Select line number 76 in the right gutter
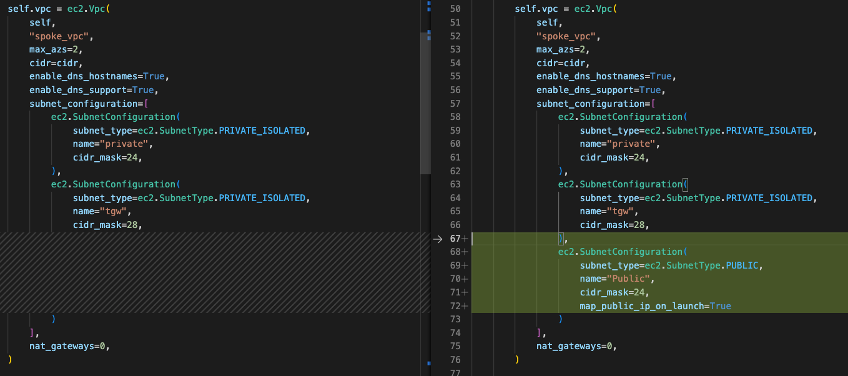The height and width of the screenshot is (376, 848). pyautogui.click(x=455, y=360)
